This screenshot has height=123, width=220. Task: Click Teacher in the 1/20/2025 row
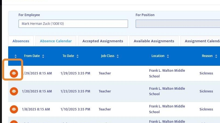coord(105,91)
